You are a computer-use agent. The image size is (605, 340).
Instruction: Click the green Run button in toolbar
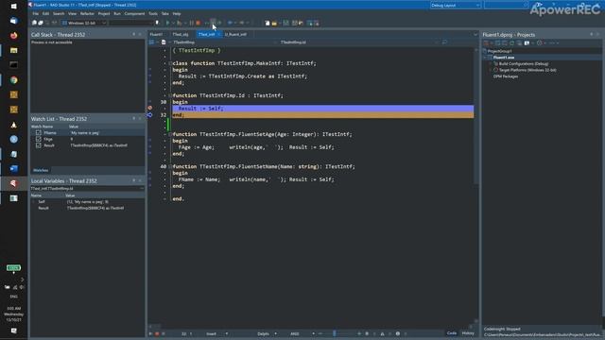(167, 23)
